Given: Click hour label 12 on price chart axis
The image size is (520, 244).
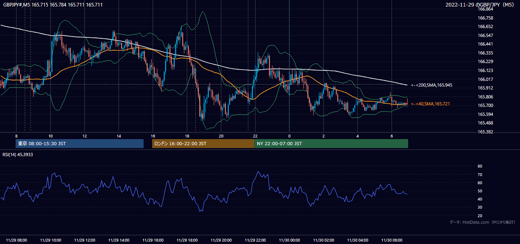Looking at the screenshot, I should [84, 136].
